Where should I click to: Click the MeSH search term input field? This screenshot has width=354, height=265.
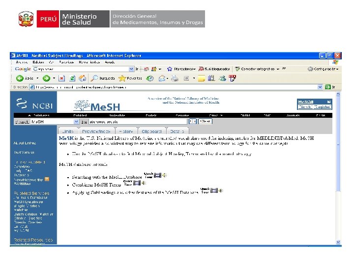coord(138,122)
